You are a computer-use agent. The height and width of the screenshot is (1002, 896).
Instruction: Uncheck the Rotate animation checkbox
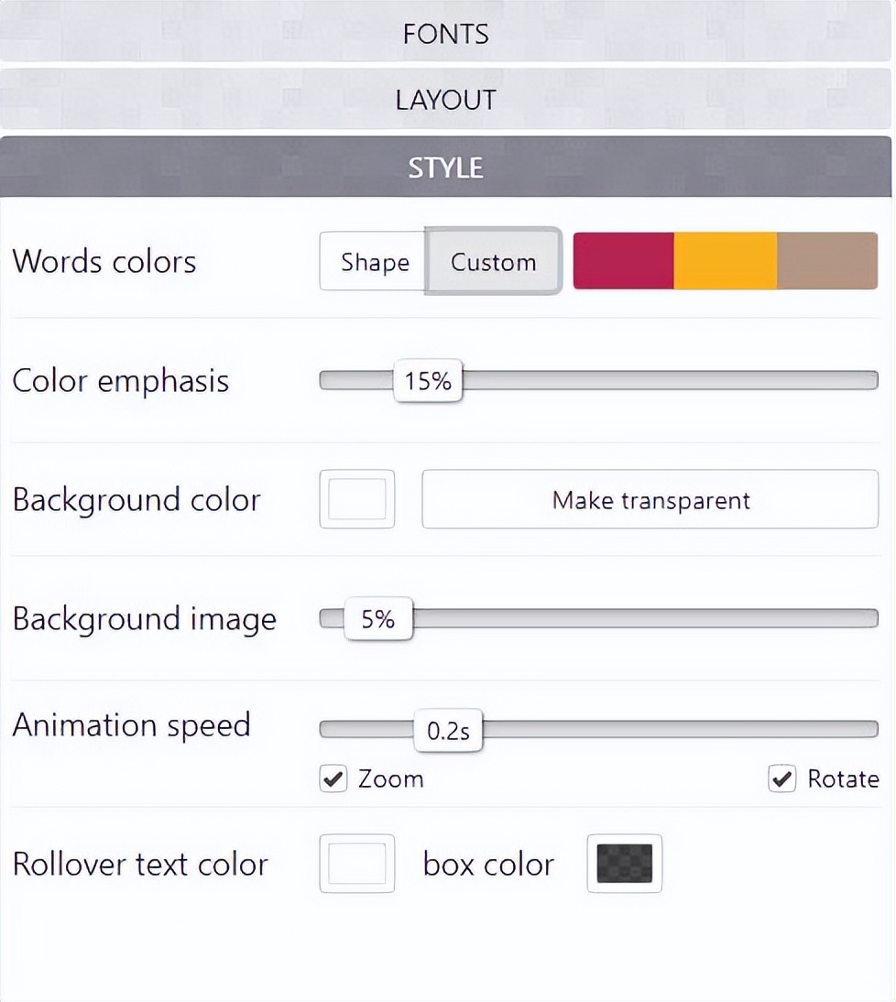tap(781, 779)
